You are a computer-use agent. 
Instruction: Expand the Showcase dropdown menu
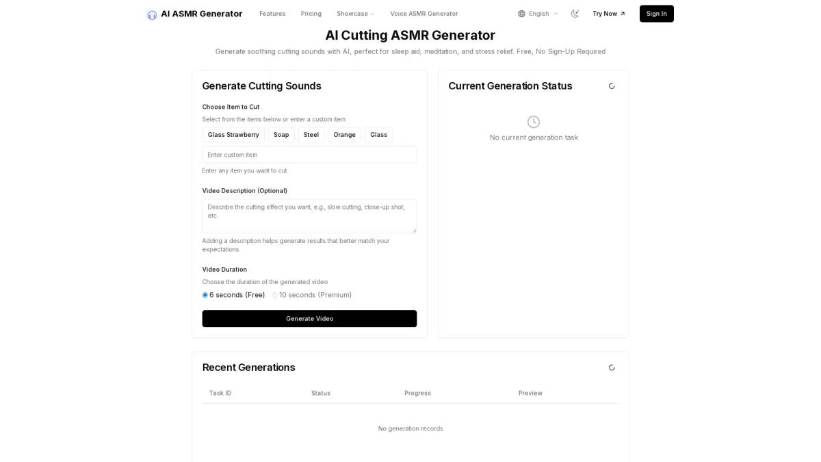click(355, 14)
